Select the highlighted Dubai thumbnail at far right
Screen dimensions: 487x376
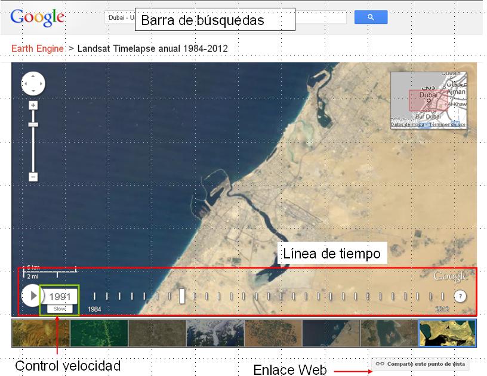pos(447,334)
